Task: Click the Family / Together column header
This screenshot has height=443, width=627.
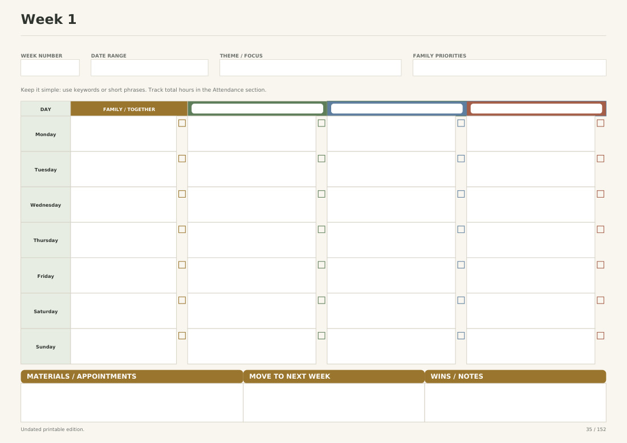Action: pyautogui.click(x=129, y=109)
